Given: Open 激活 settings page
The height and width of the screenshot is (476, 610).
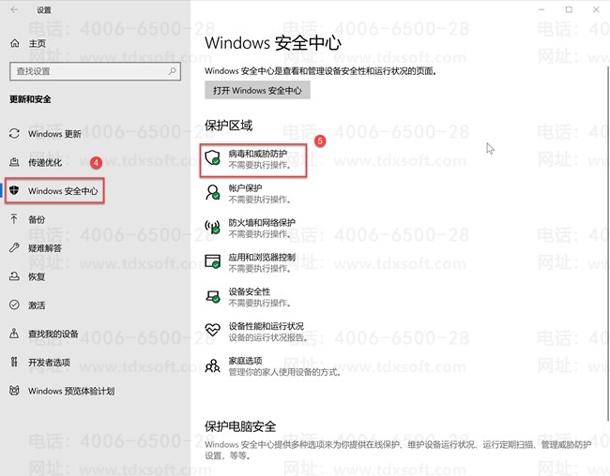Looking at the screenshot, I should coord(37,305).
